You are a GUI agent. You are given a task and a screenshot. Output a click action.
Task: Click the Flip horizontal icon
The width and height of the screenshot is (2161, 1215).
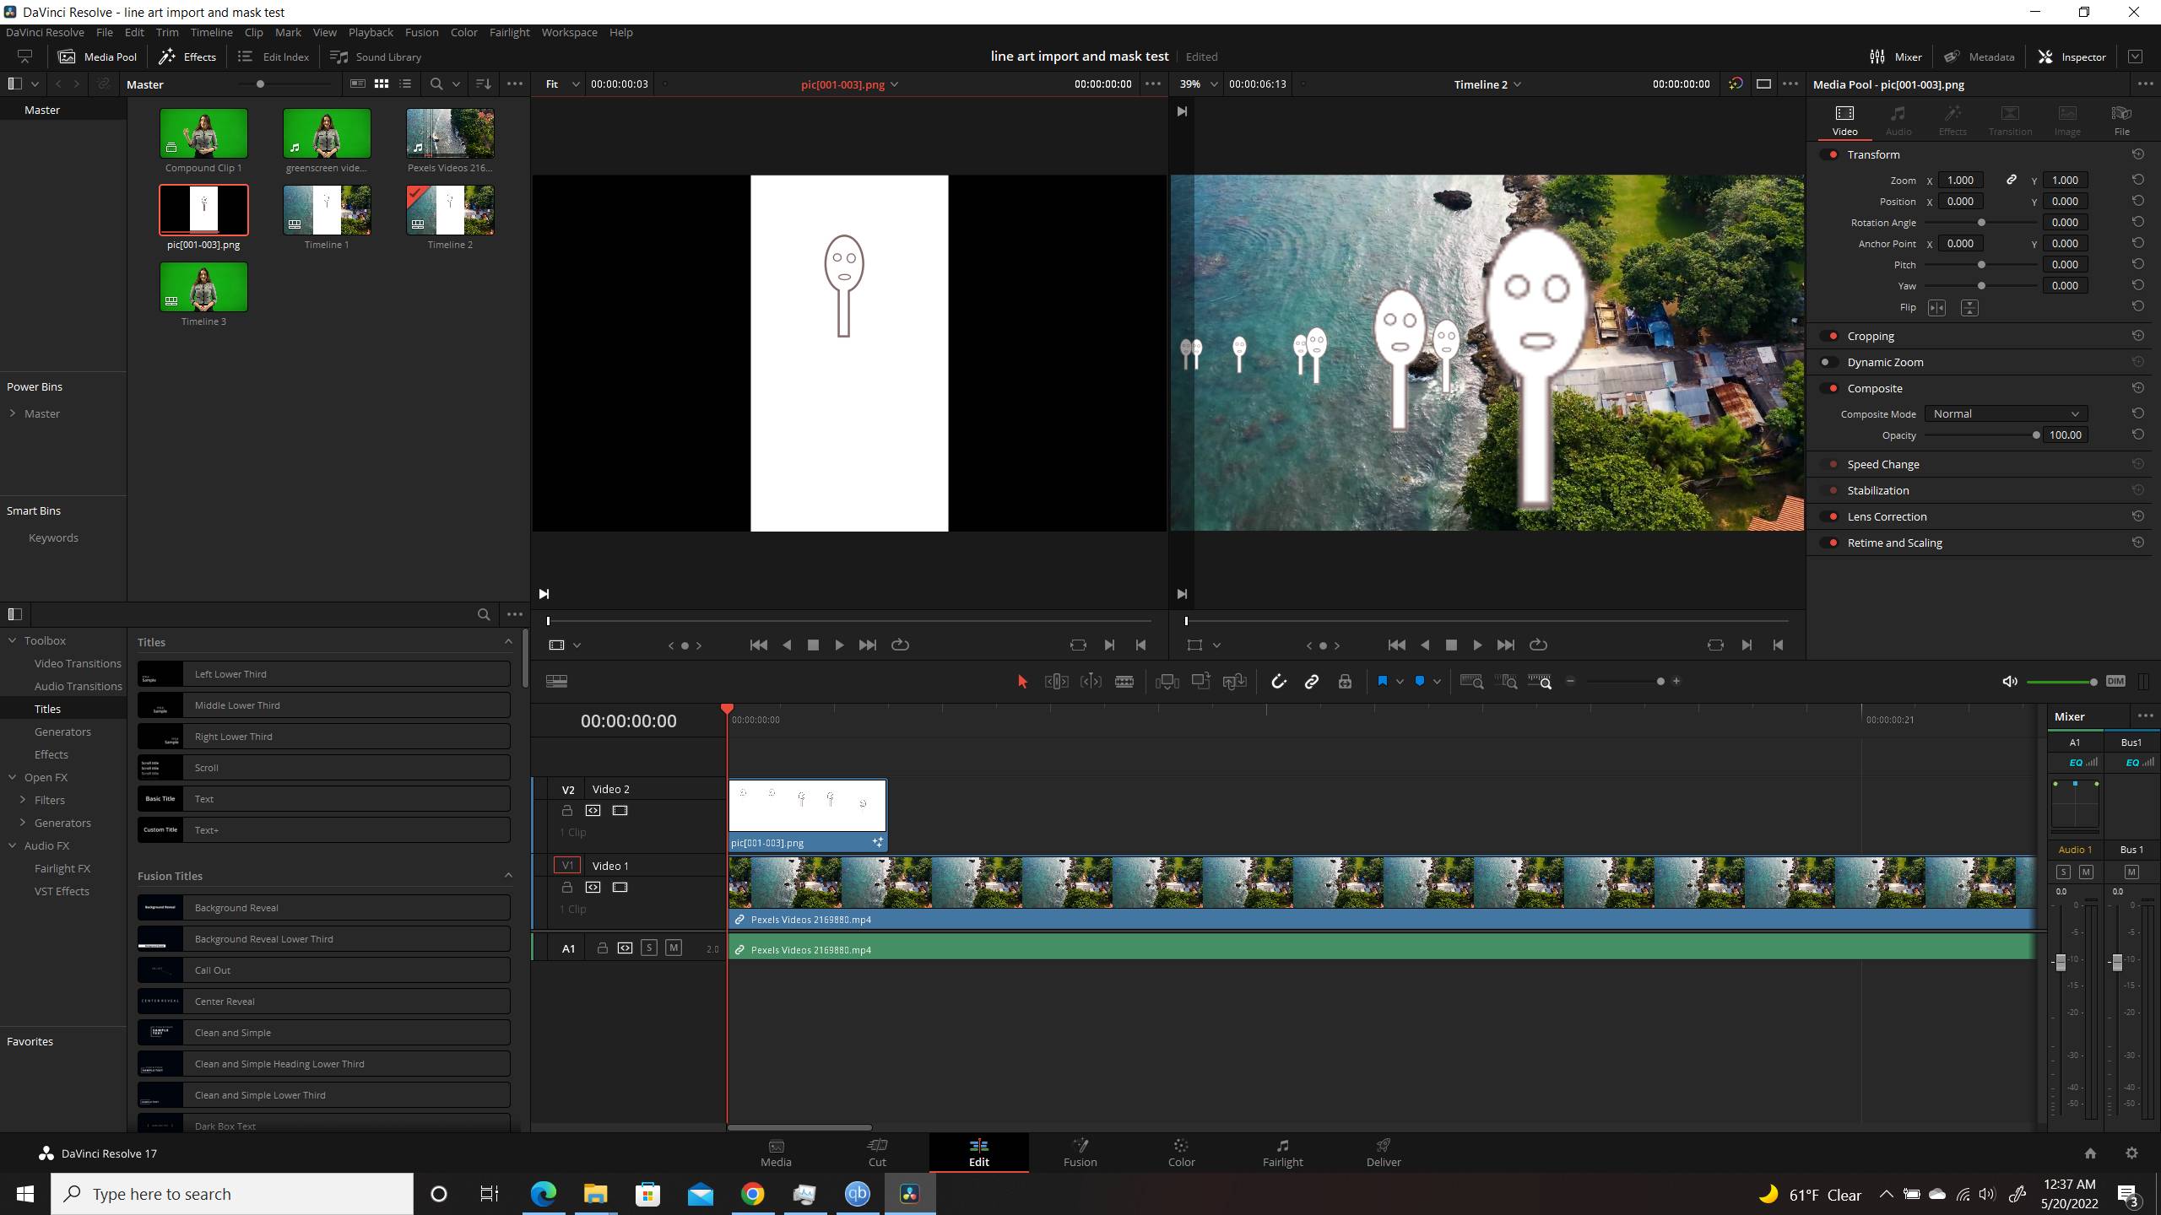click(1936, 308)
